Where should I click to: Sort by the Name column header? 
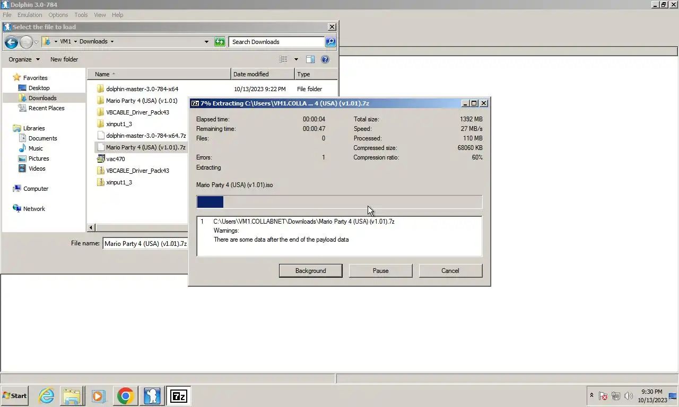coord(159,74)
